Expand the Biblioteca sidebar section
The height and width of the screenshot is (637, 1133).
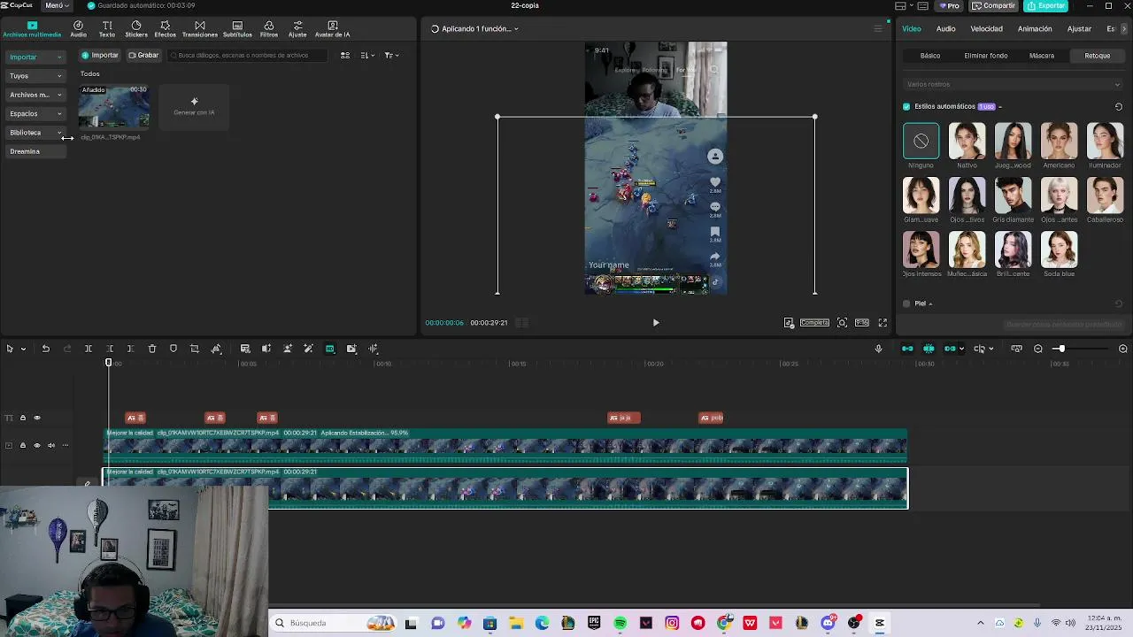(x=35, y=133)
